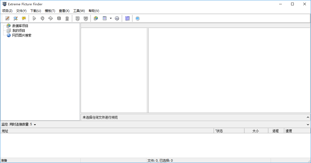Viewport: 311px width, 163px height.
Task: Click the restart download circular arrow icon
Action: (42, 19)
